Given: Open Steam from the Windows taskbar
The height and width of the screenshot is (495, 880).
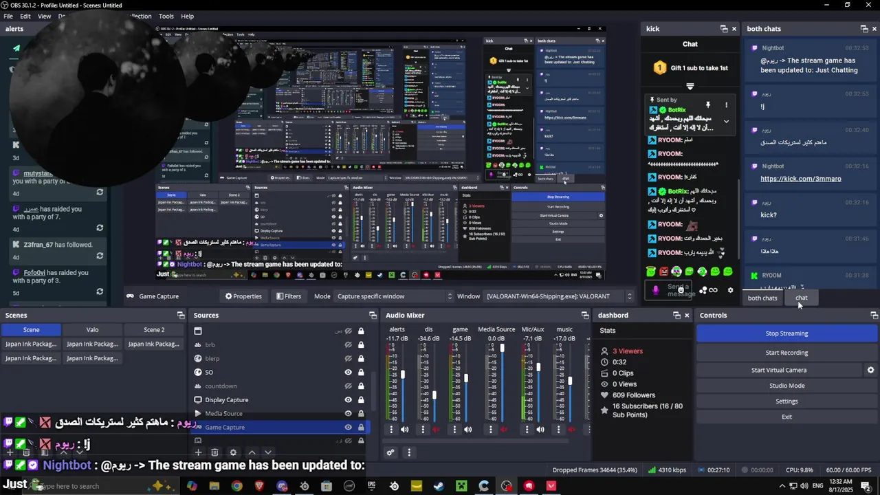Looking at the screenshot, I should (439, 486).
